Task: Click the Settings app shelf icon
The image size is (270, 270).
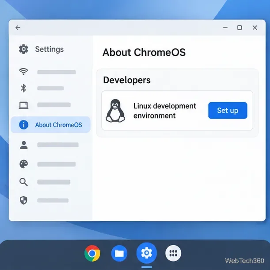Action: pos(147,253)
